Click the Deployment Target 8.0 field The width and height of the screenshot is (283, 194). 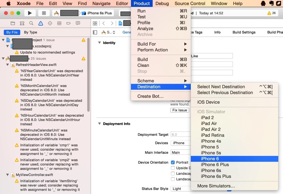(x=181, y=134)
